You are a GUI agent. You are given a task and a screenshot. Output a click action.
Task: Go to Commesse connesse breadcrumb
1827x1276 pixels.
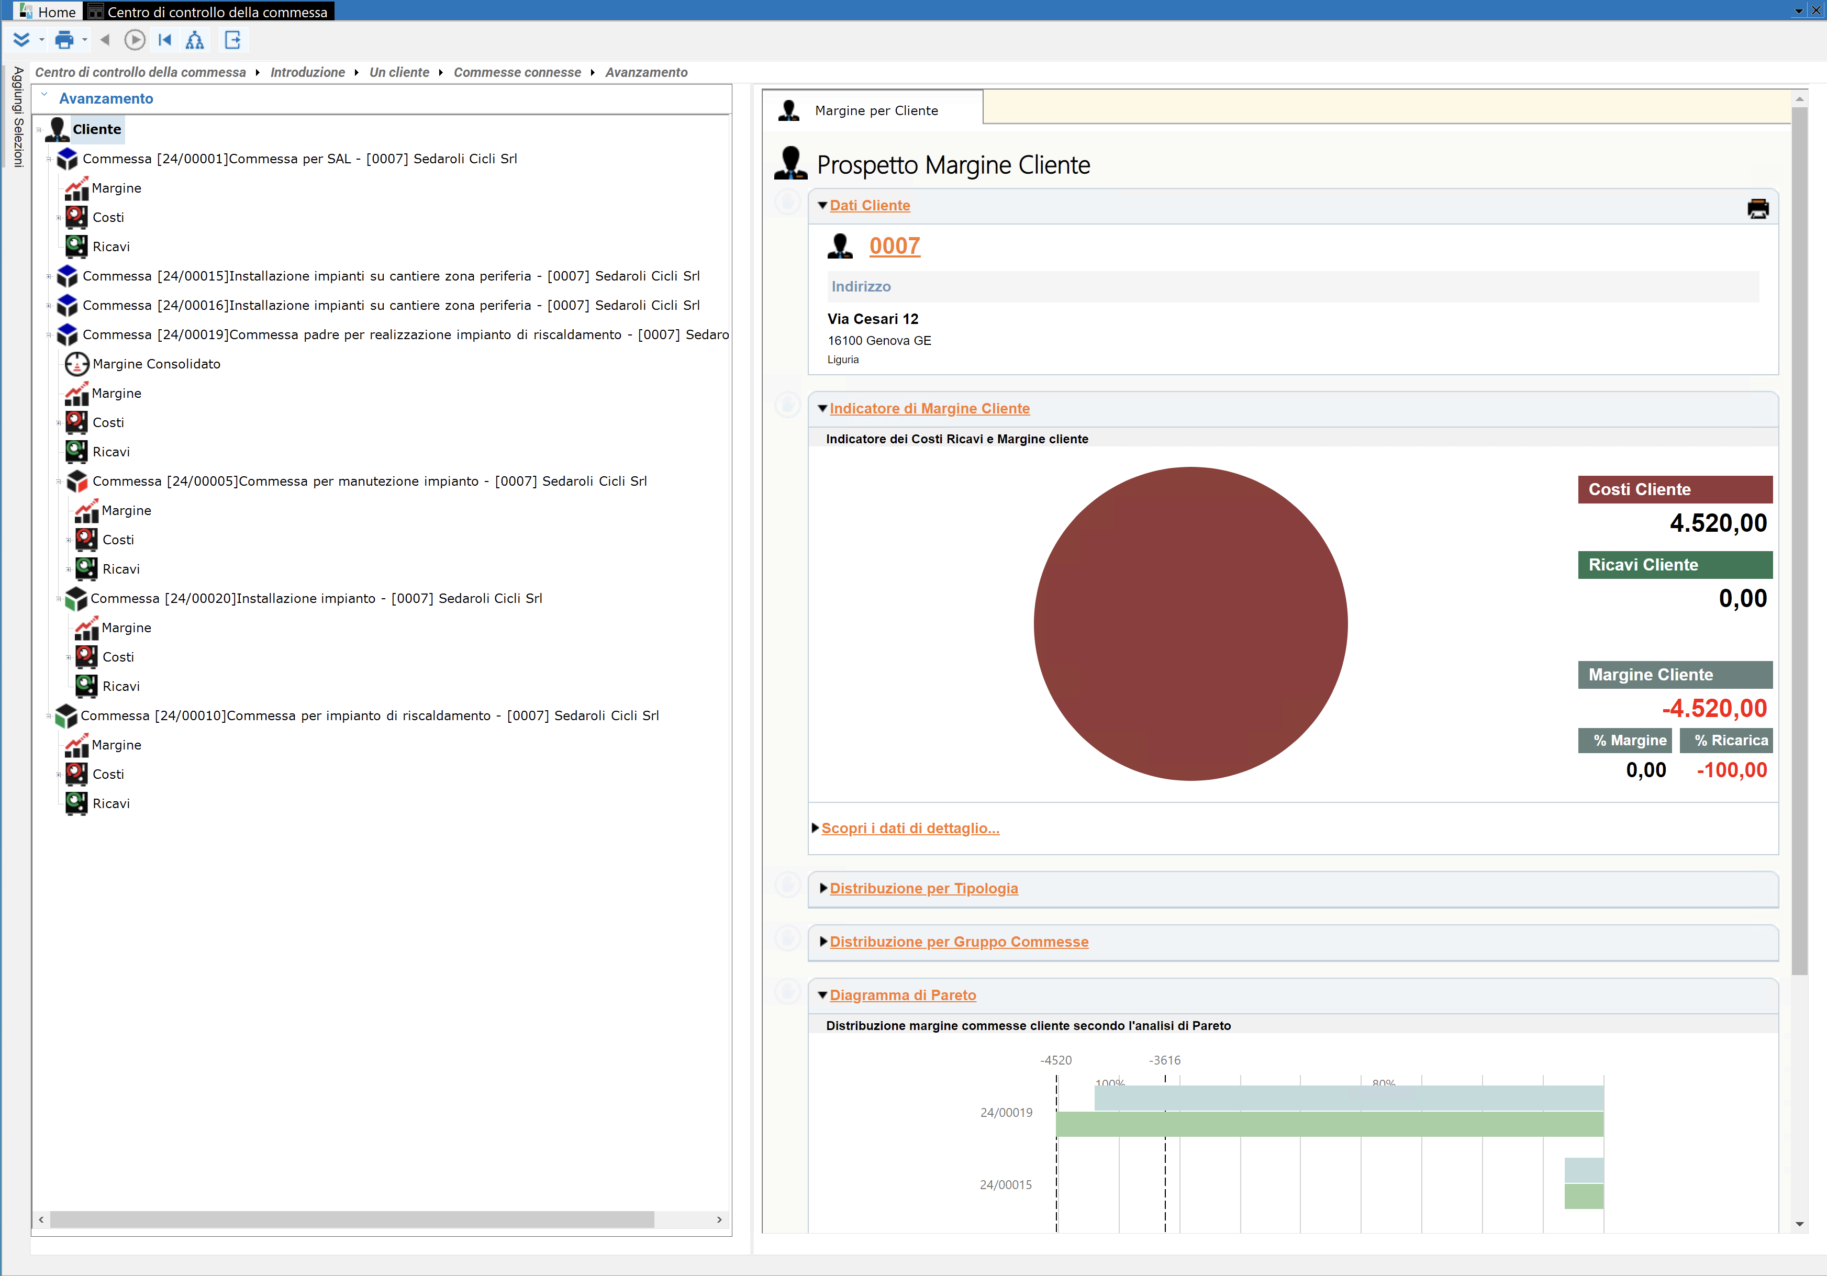tap(517, 72)
